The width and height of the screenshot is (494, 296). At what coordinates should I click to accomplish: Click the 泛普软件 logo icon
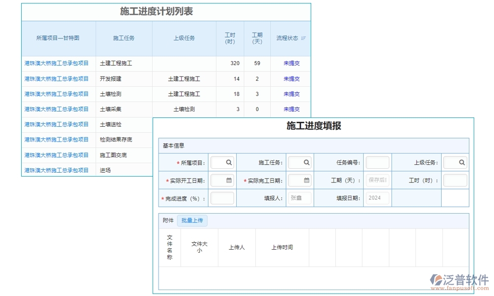pyautogui.click(x=435, y=279)
